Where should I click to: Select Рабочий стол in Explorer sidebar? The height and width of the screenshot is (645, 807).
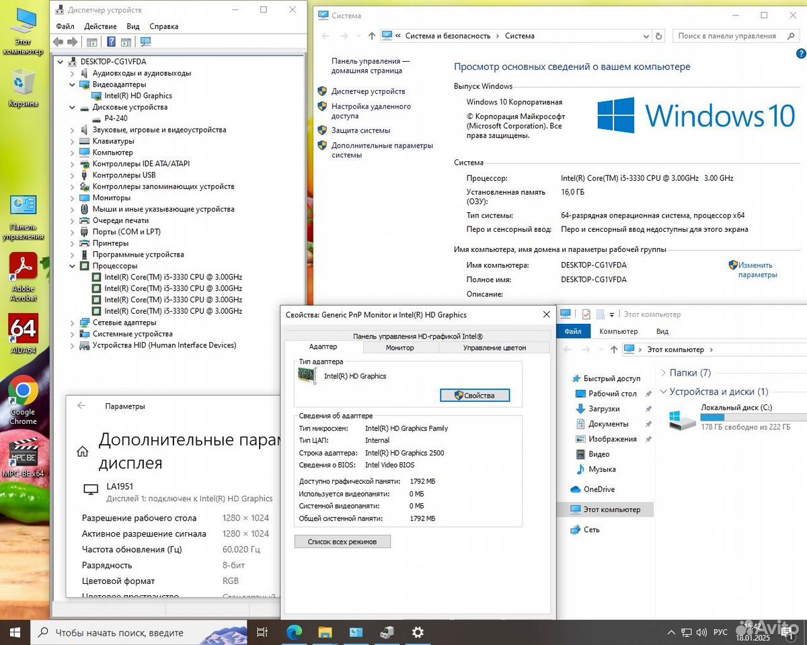pyautogui.click(x=613, y=394)
